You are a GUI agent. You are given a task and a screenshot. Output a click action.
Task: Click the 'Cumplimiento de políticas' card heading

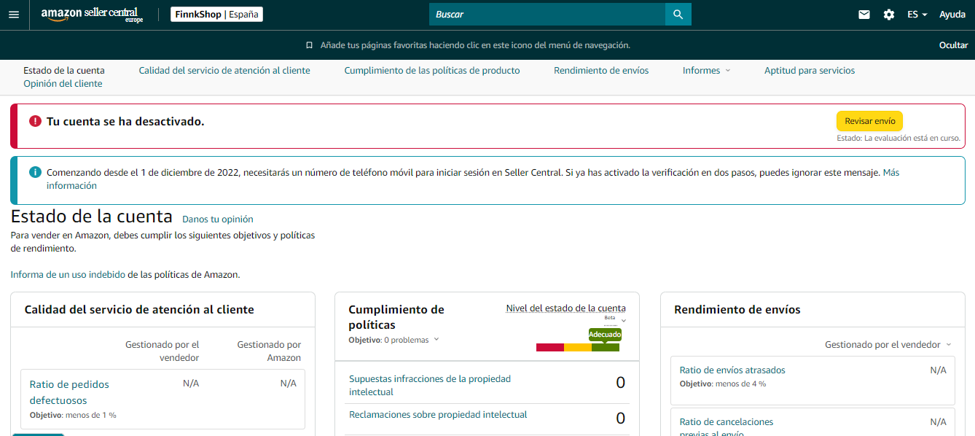pos(396,317)
